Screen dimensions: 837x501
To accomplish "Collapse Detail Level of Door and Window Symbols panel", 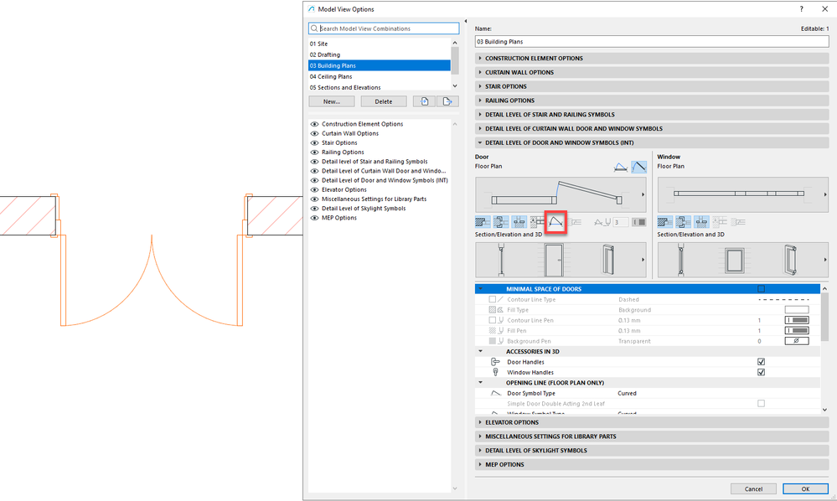I will coord(652,143).
